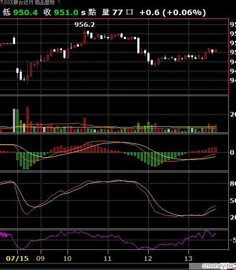
Task: Click the 07/15 date label on the time axis
Action: (17, 258)
